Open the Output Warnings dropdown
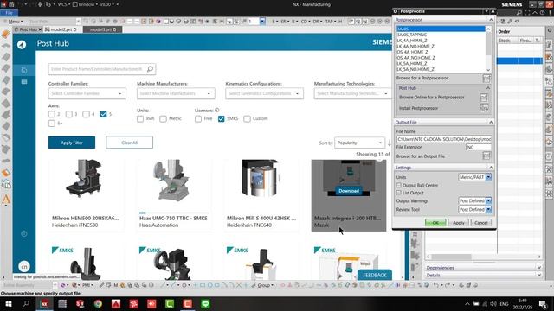The image size is (554, 311). [474, 200]
